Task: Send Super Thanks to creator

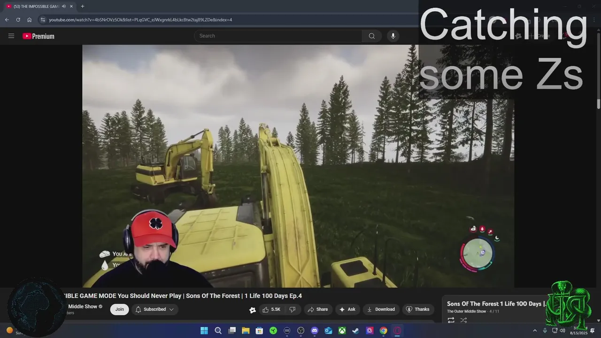Action: pos(418,309)
